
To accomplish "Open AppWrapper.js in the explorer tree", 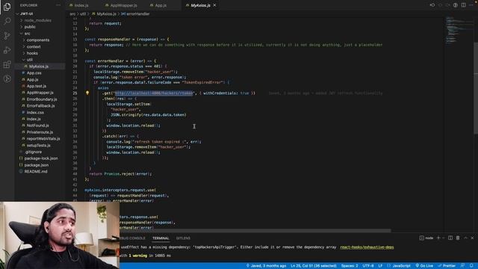I will click(40, 93).
